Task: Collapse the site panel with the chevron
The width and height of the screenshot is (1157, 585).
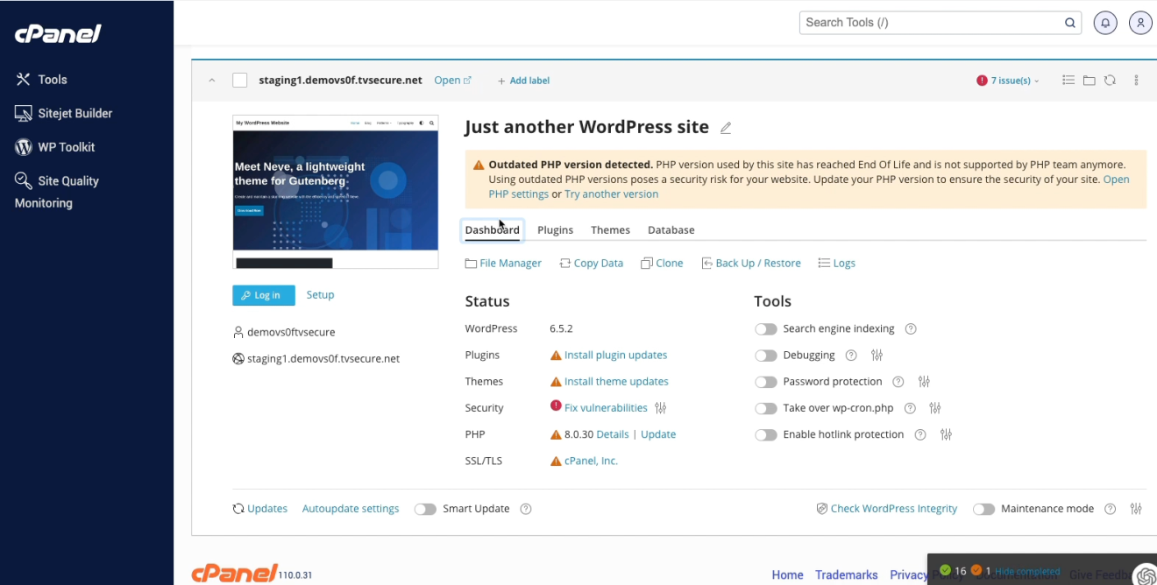Action: [x=211, y=80]
